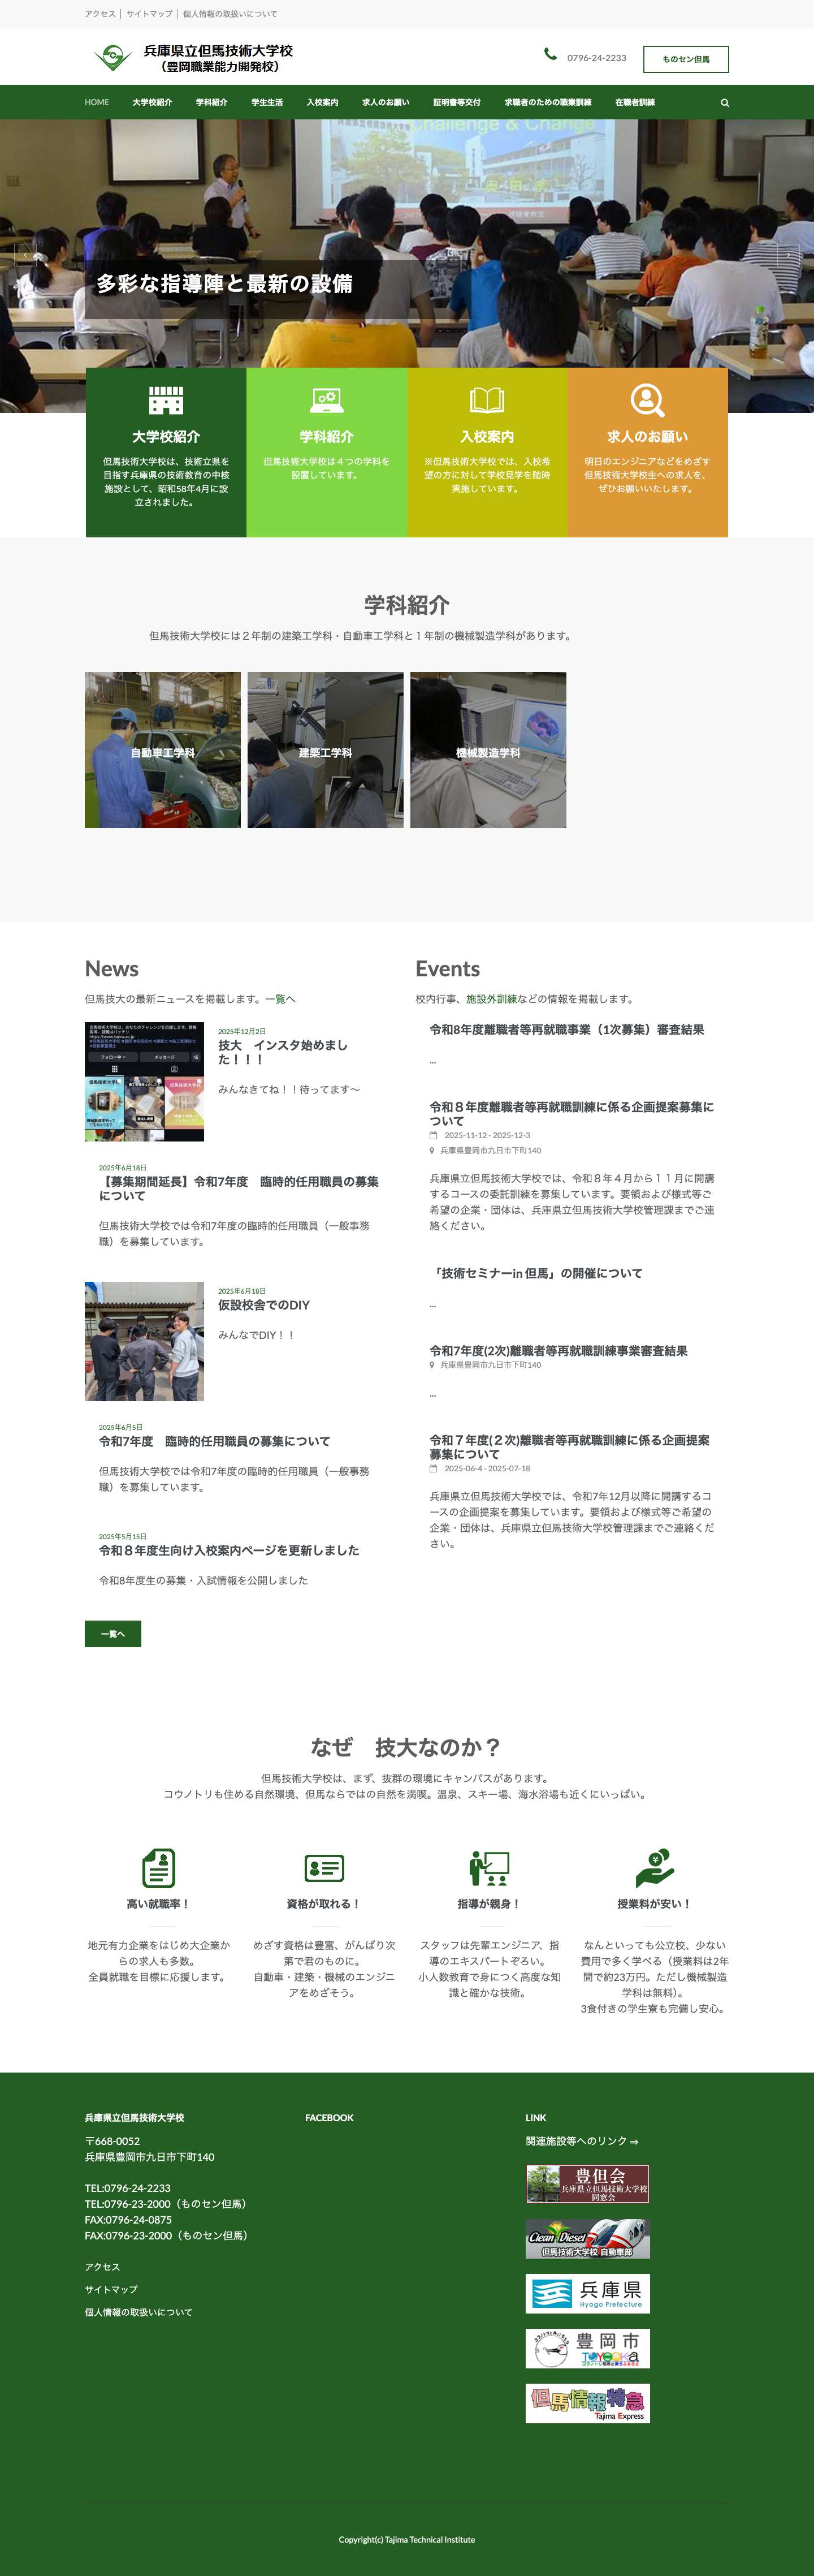Image resolution: width=814 pixels, height=2576 pixels.
Task: Click the open book icon above 入校案内
Action: coord(487,400)
